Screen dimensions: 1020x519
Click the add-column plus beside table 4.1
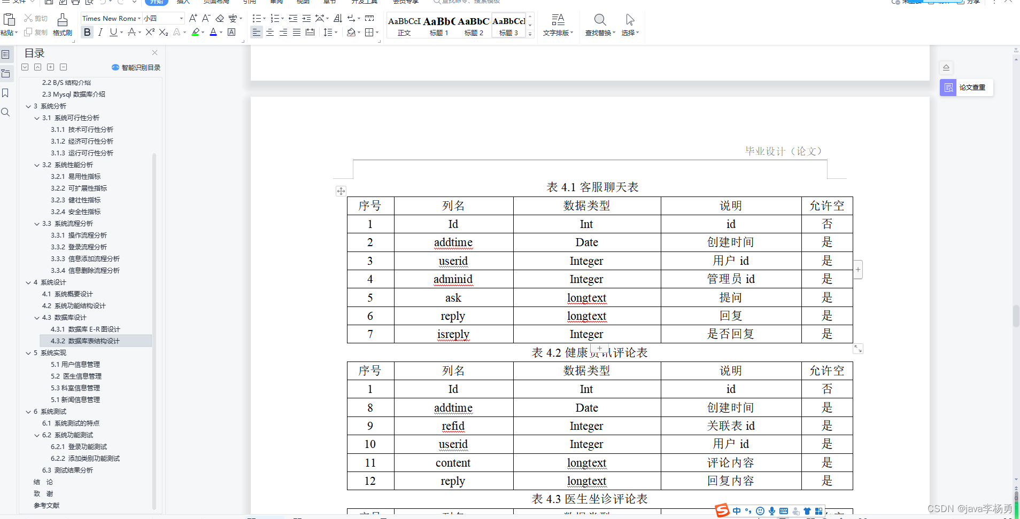[x=858, y=270]
